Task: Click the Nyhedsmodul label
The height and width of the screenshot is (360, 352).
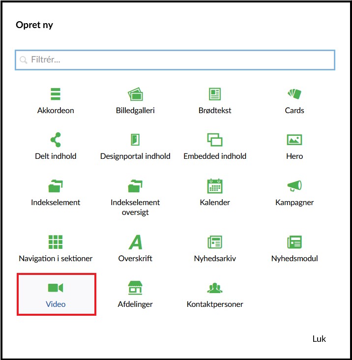Action: click(294, 259)
